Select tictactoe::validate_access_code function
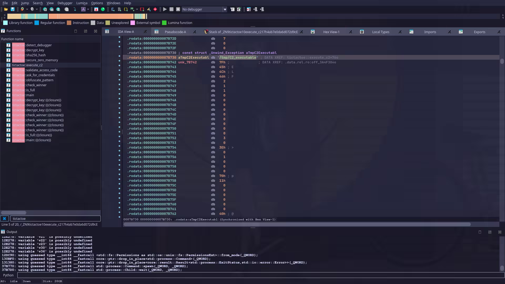505x284 pixels. [42, 70]
